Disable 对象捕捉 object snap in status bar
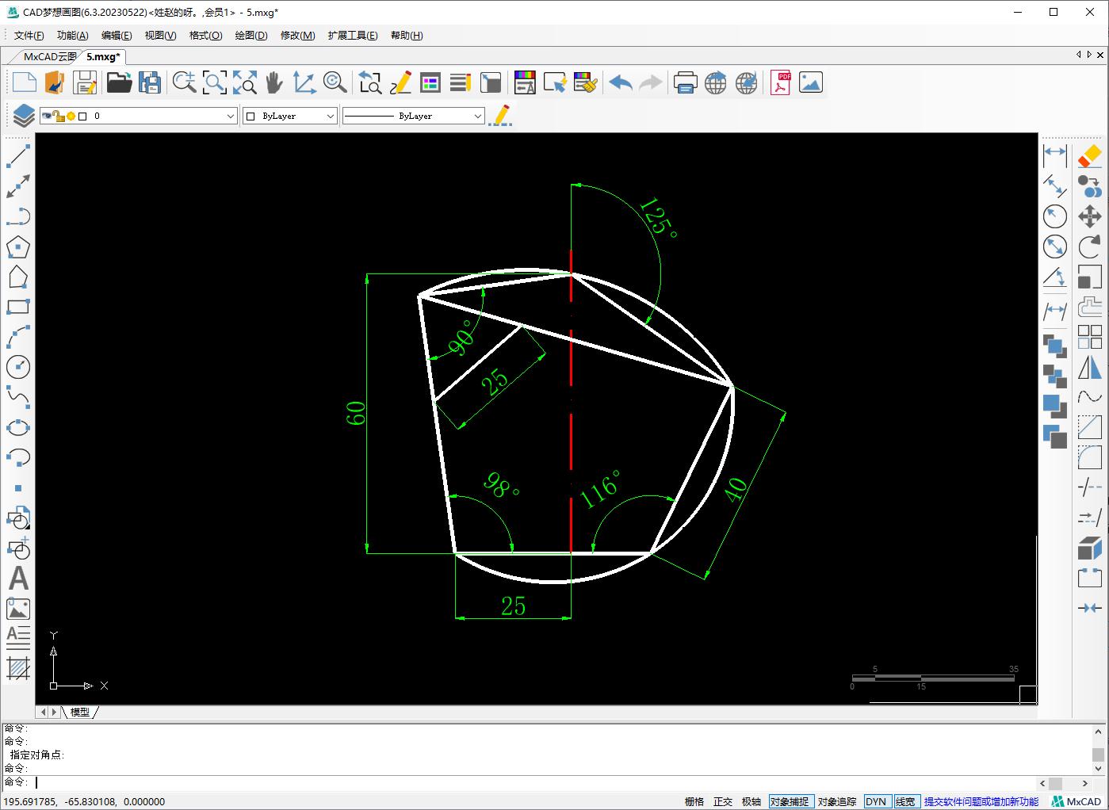Viewport: 1109px width, 810px height. [x=789, y=801]
